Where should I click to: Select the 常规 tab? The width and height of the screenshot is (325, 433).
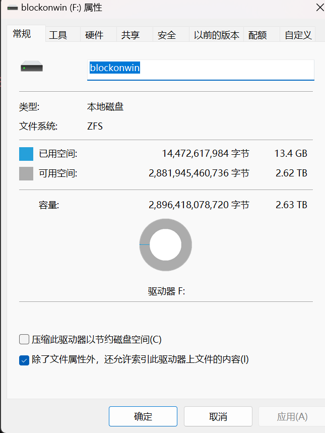click(x=22, y=34)
